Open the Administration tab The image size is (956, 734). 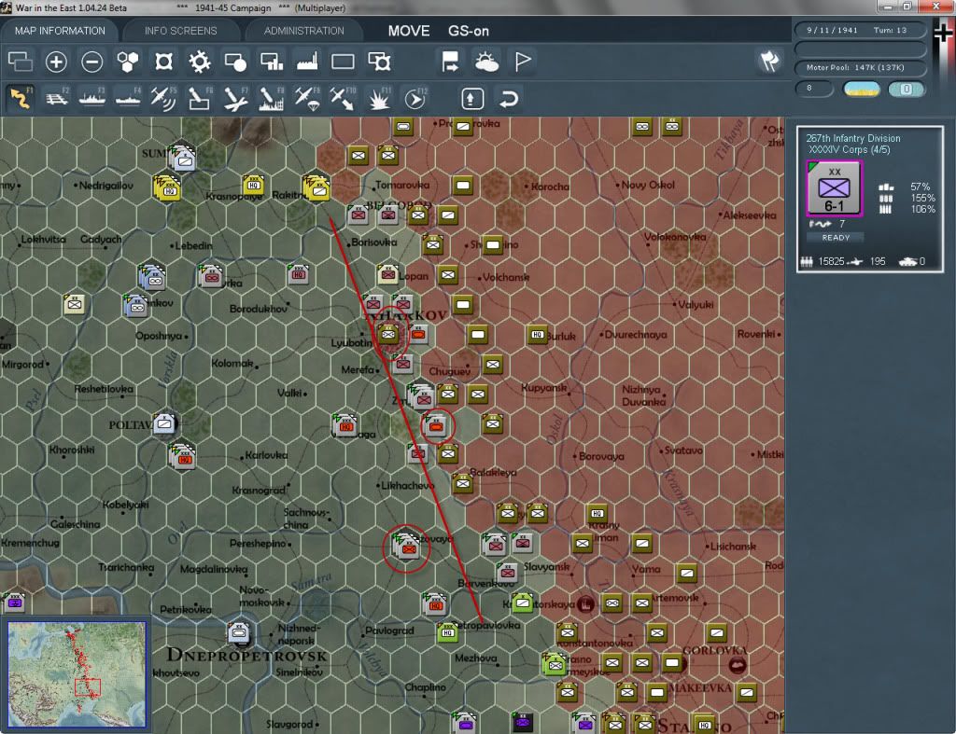pyautogui.click(x=303, y=31)
